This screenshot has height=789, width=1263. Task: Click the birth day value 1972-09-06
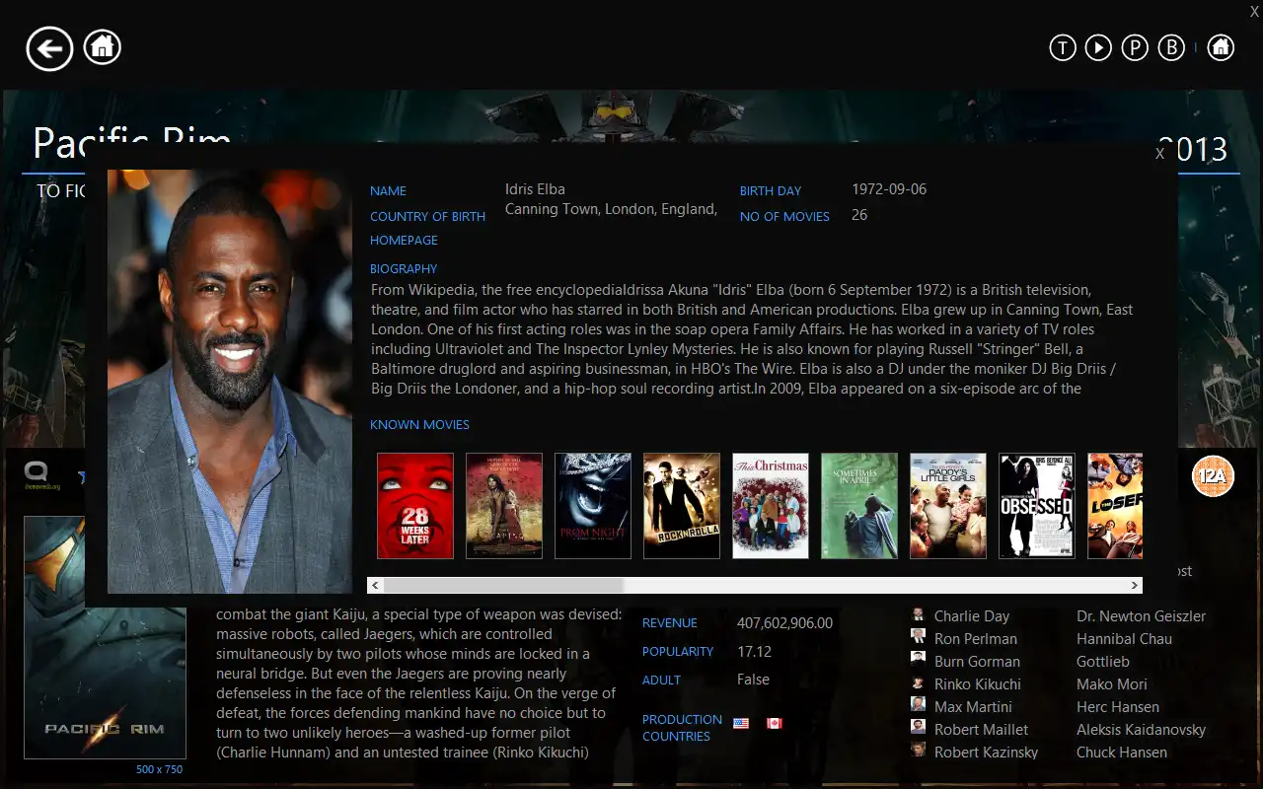889,189
